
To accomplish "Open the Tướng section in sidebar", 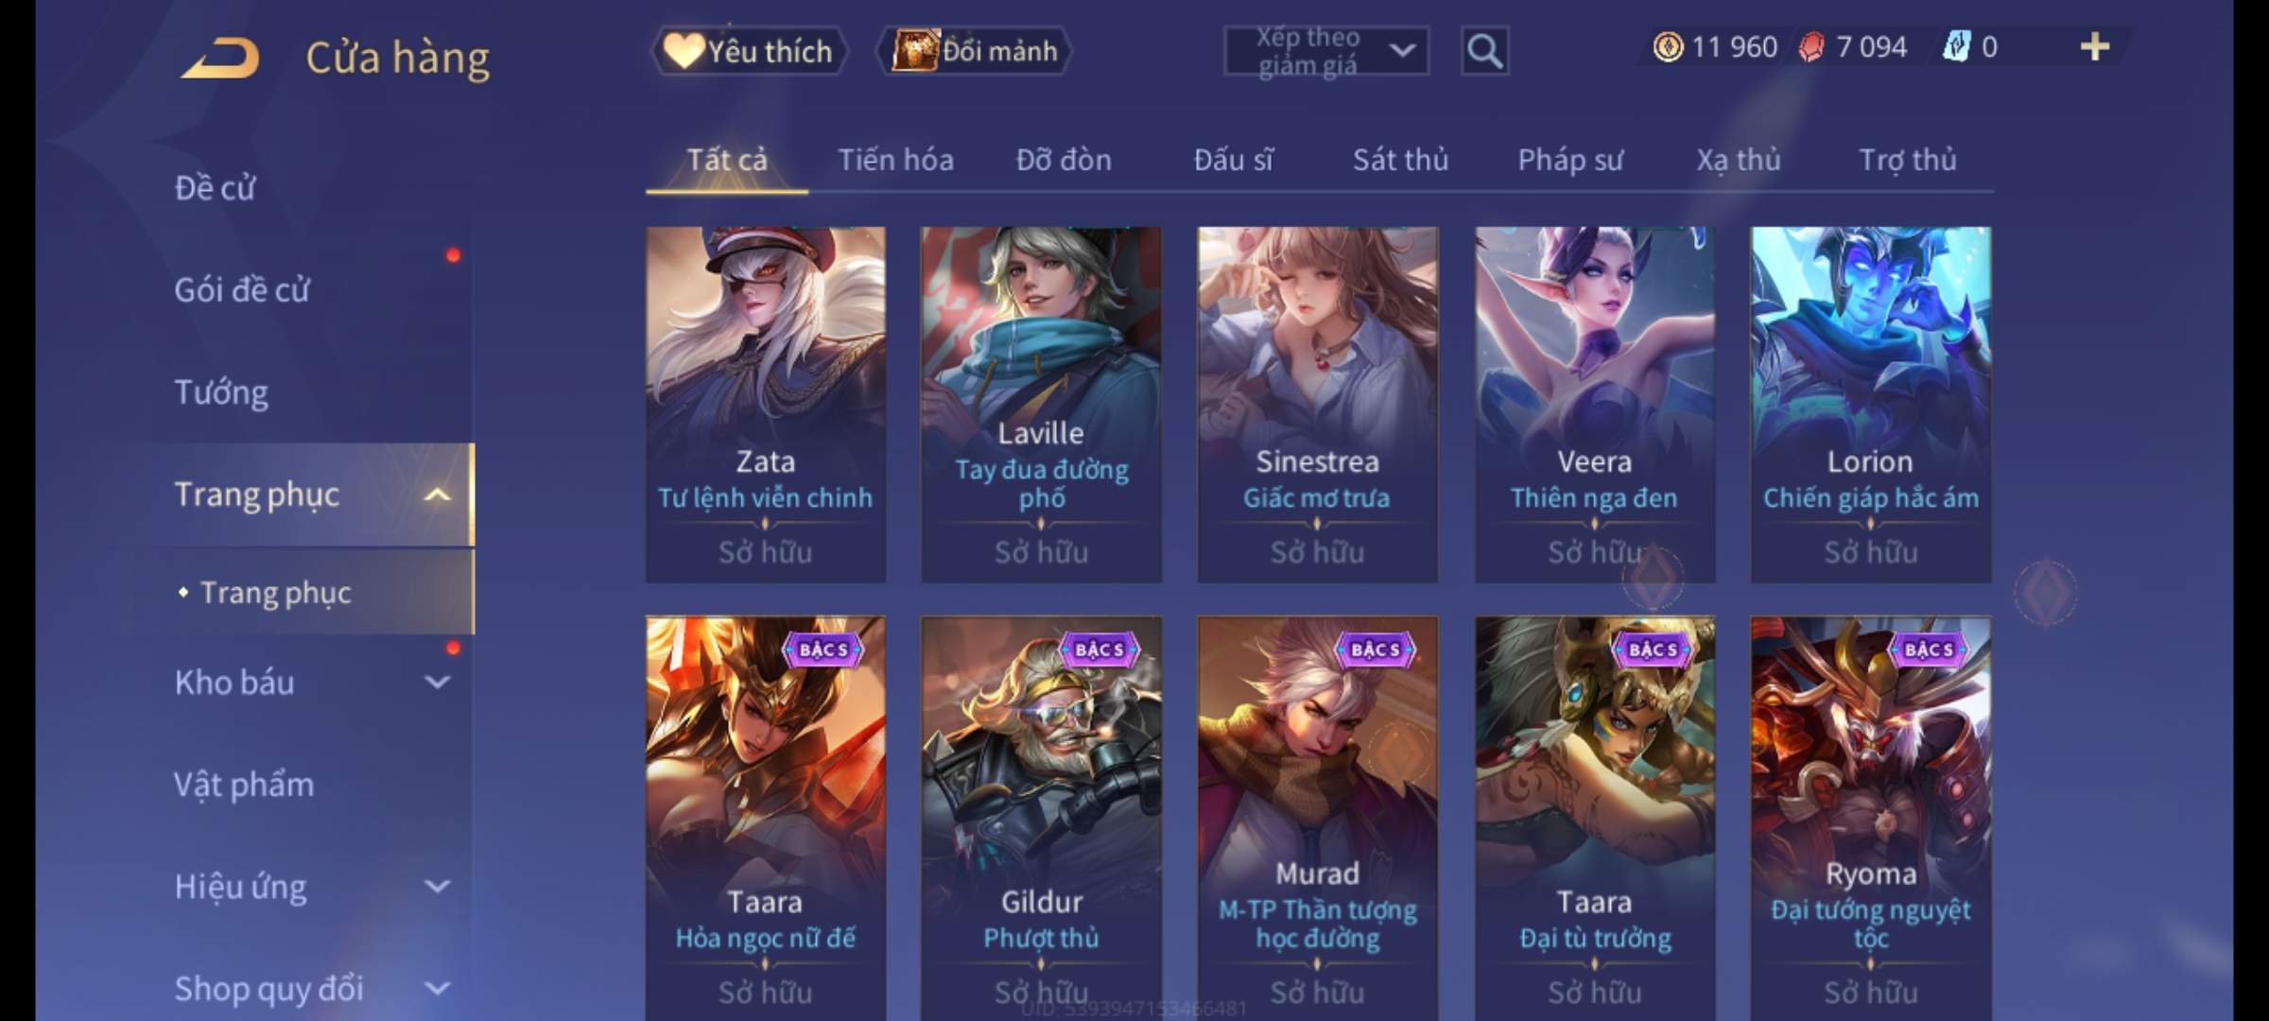I will click(221, 392).
